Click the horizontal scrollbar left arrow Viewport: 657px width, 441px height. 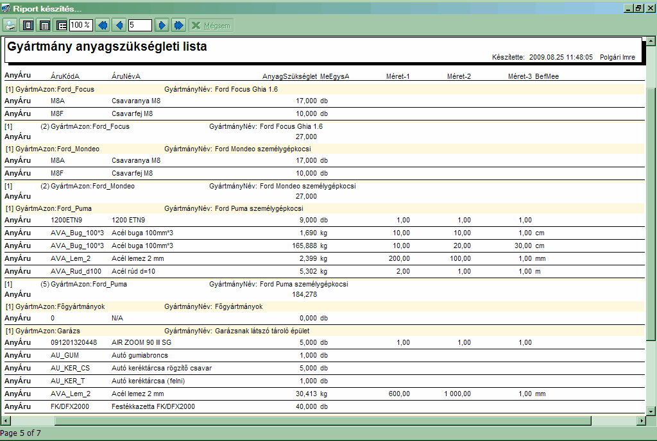click(5, 420)
